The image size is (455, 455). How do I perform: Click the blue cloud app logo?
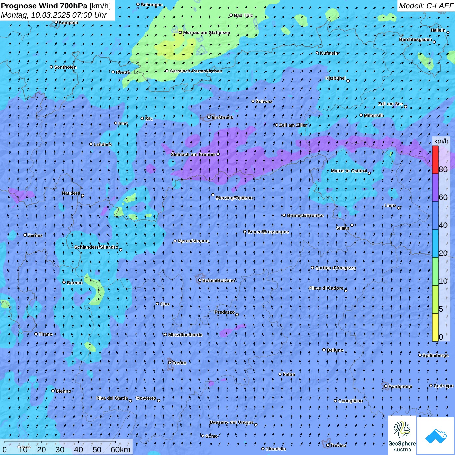point(436,436)
